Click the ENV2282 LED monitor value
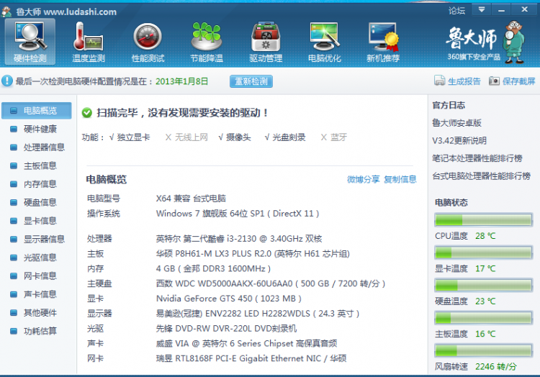540x377 pixels. click(x=258, y=314)
